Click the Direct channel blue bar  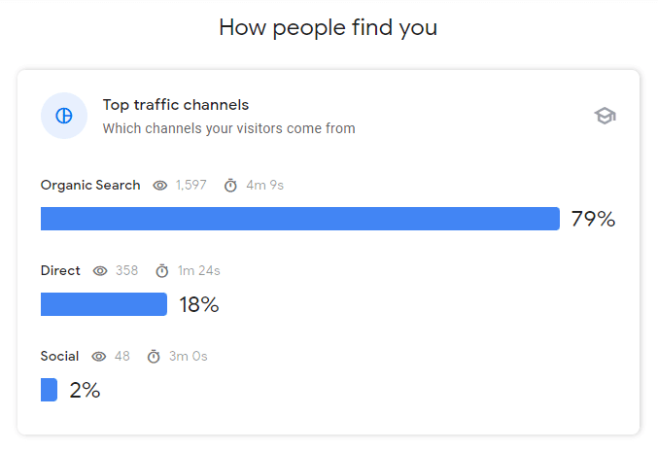[x=104, y=304]
